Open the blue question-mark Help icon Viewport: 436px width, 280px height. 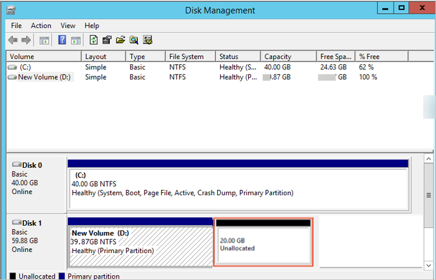coord(62,40)
